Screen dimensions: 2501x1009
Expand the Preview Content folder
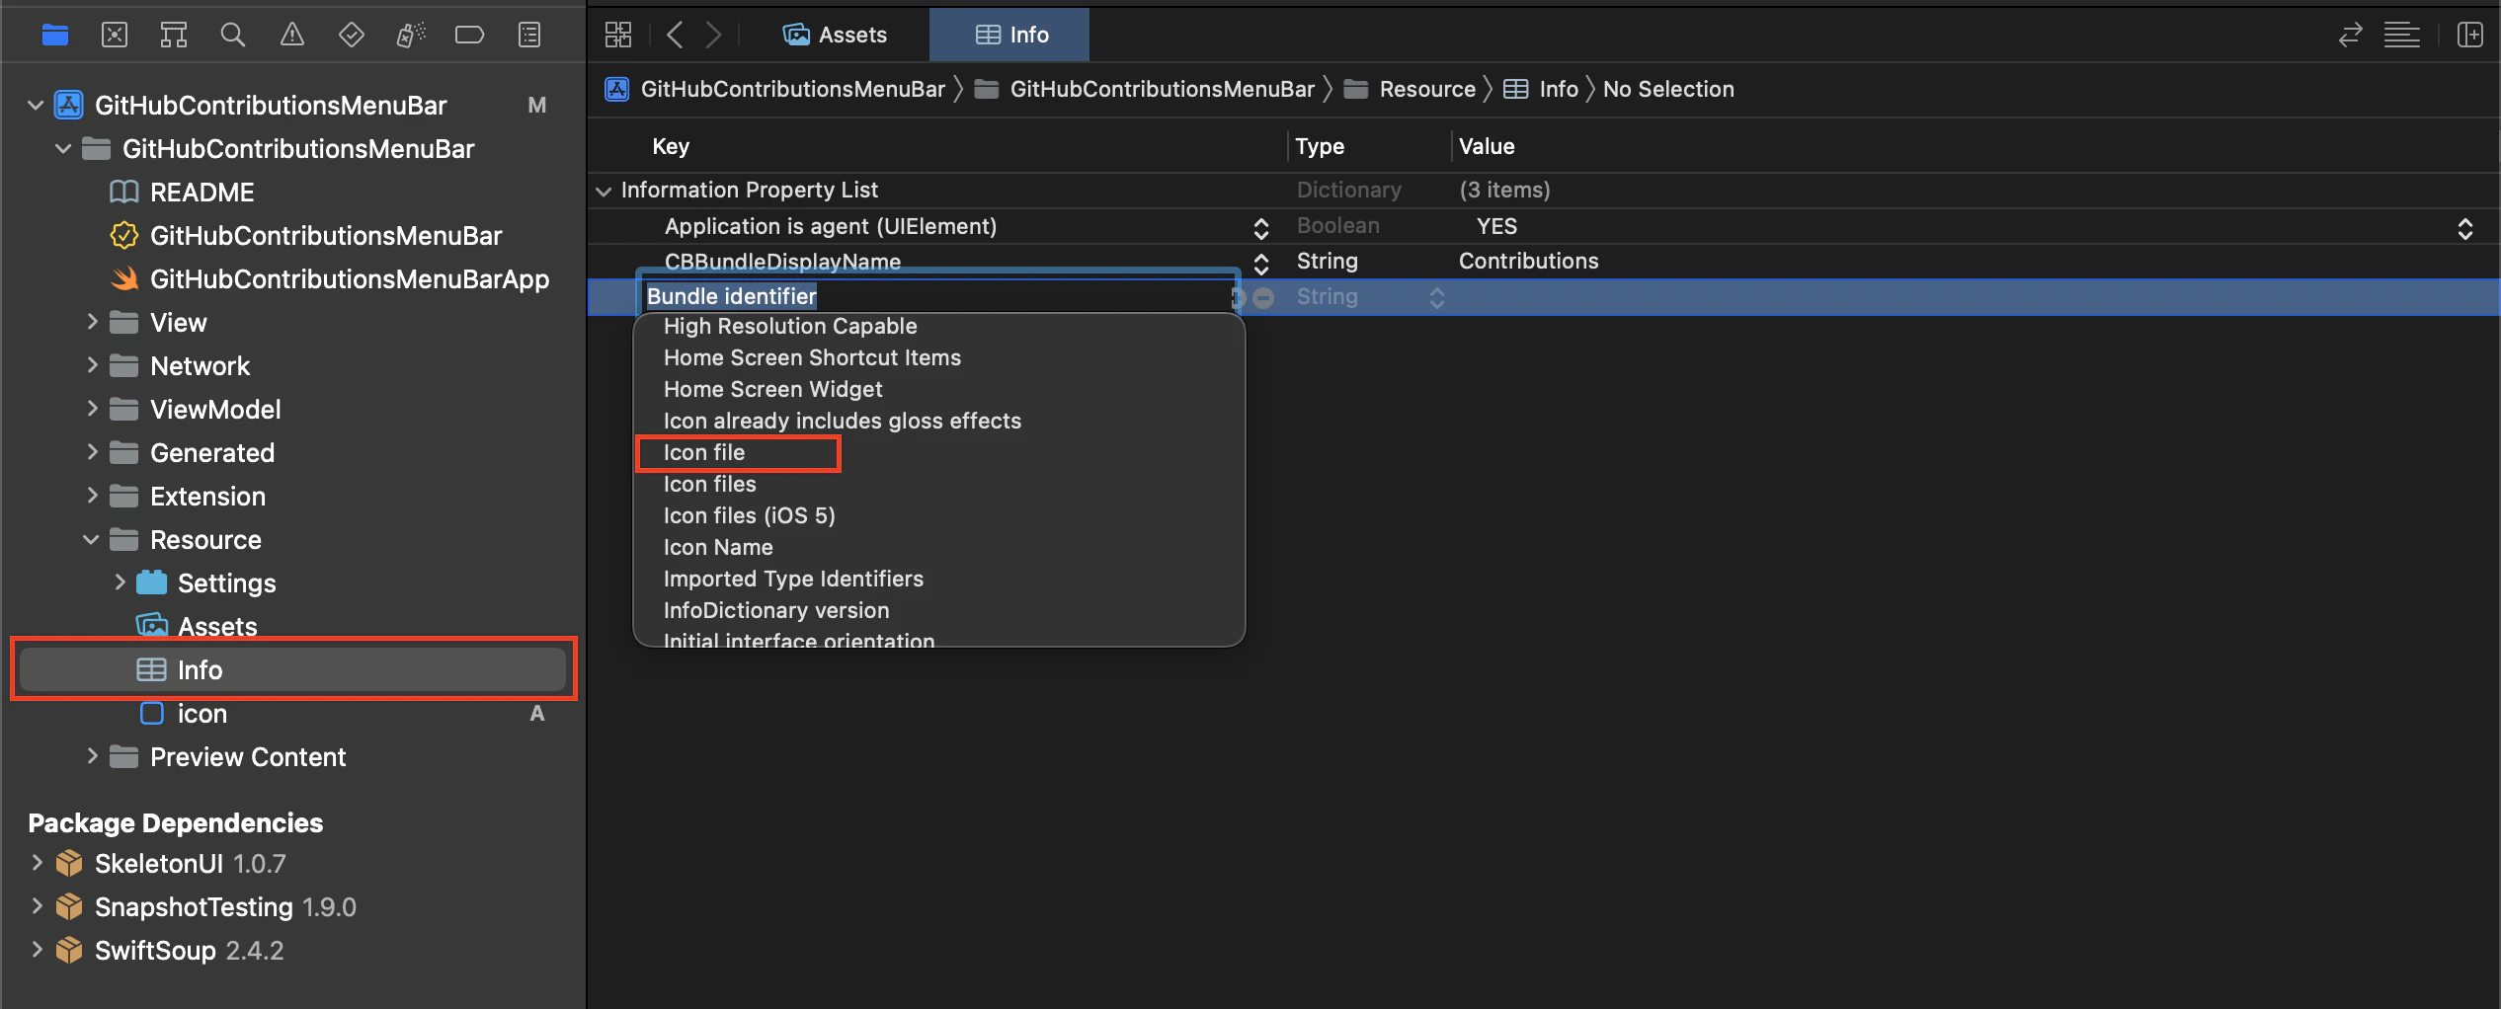(x=92, y=756)
